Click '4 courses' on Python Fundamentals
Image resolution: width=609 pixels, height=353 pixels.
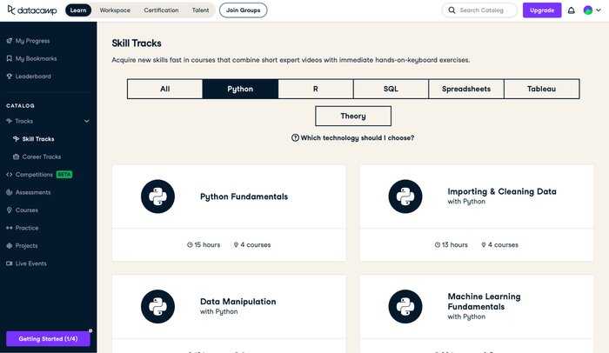point(252,245)
